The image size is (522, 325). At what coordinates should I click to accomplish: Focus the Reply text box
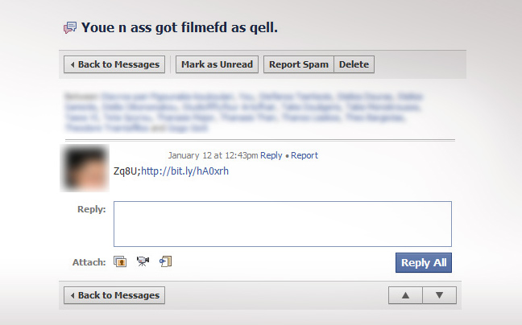point(283,224)
